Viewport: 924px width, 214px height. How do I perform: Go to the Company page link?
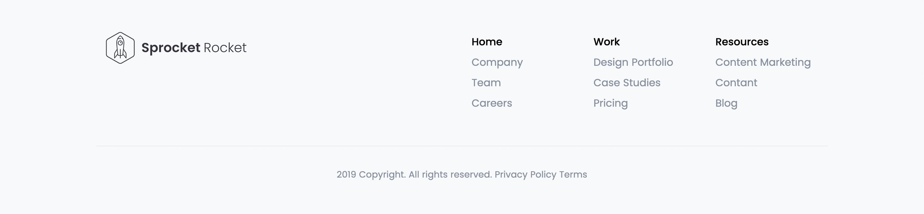(497, 63)
